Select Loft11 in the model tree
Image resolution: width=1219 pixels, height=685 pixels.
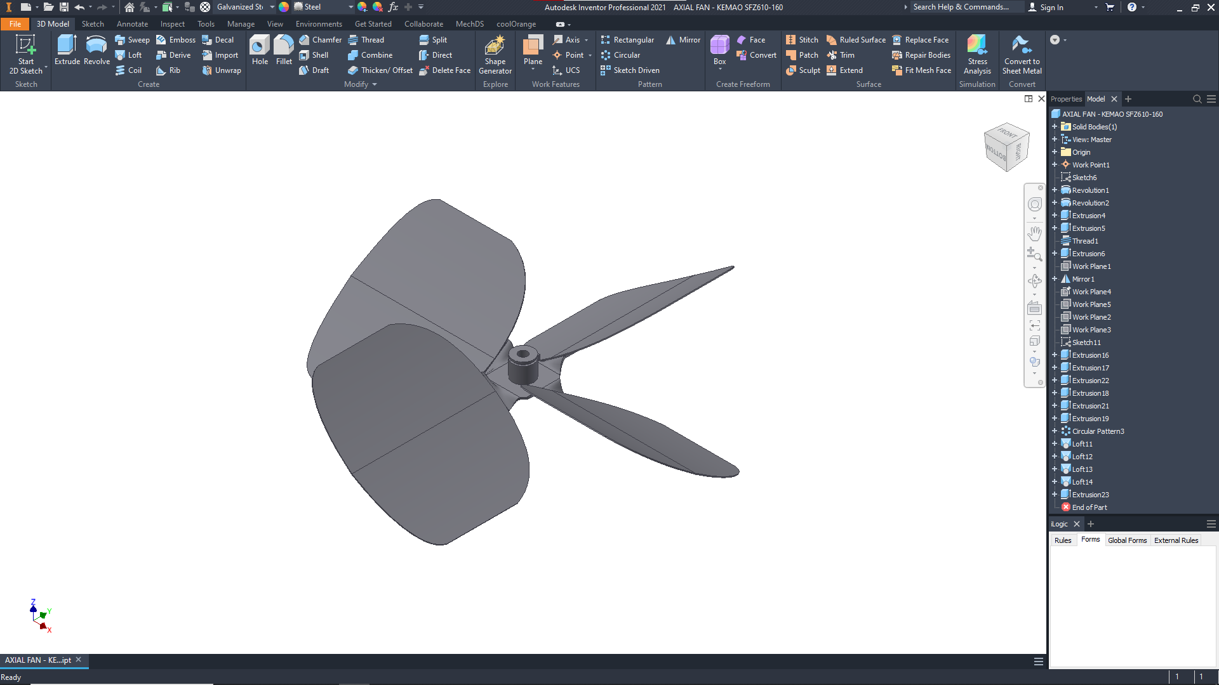tap(1082, 444)
